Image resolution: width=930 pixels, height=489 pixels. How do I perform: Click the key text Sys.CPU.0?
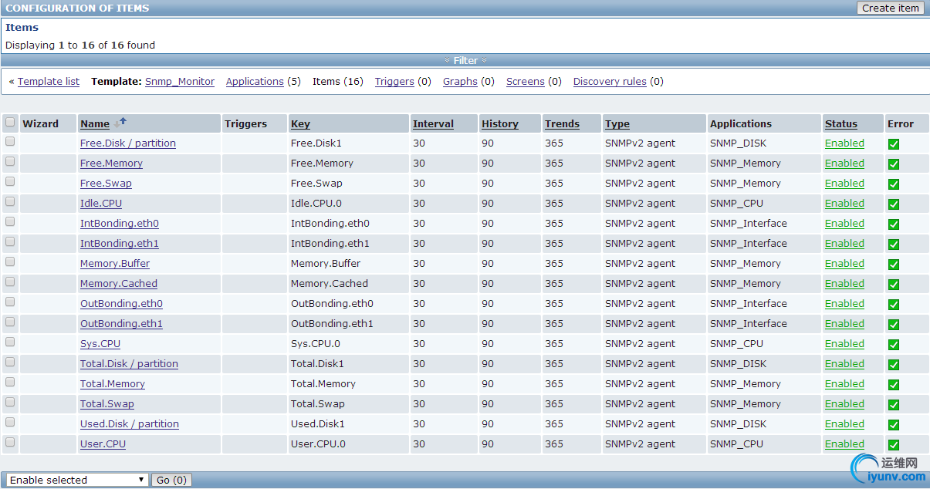pyautogui.click(x=316, y=344)
